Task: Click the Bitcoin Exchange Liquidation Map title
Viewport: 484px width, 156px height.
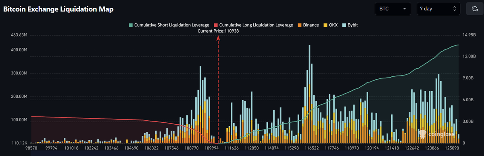Action: (58, 9)
